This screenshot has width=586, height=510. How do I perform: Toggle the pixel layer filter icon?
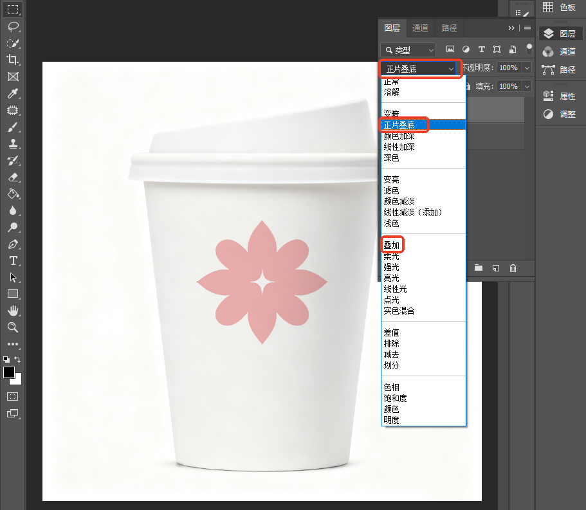tap(450, 49)
